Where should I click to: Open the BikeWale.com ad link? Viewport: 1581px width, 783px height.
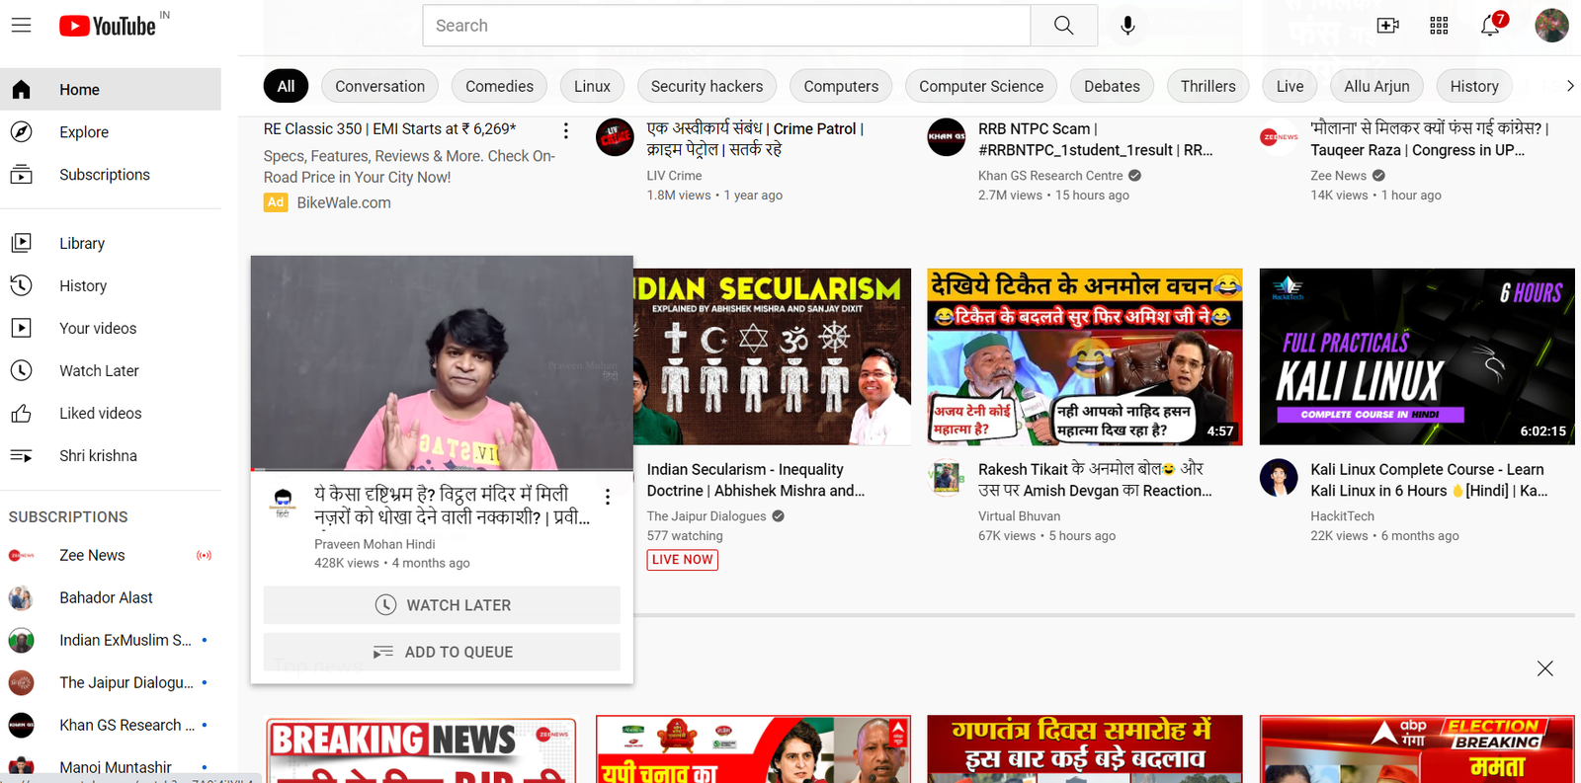344,202
